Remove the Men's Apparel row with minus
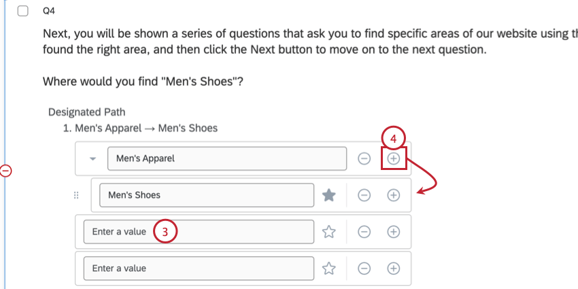The width and height of the screenshot is (578, 289). coord(364,158)
